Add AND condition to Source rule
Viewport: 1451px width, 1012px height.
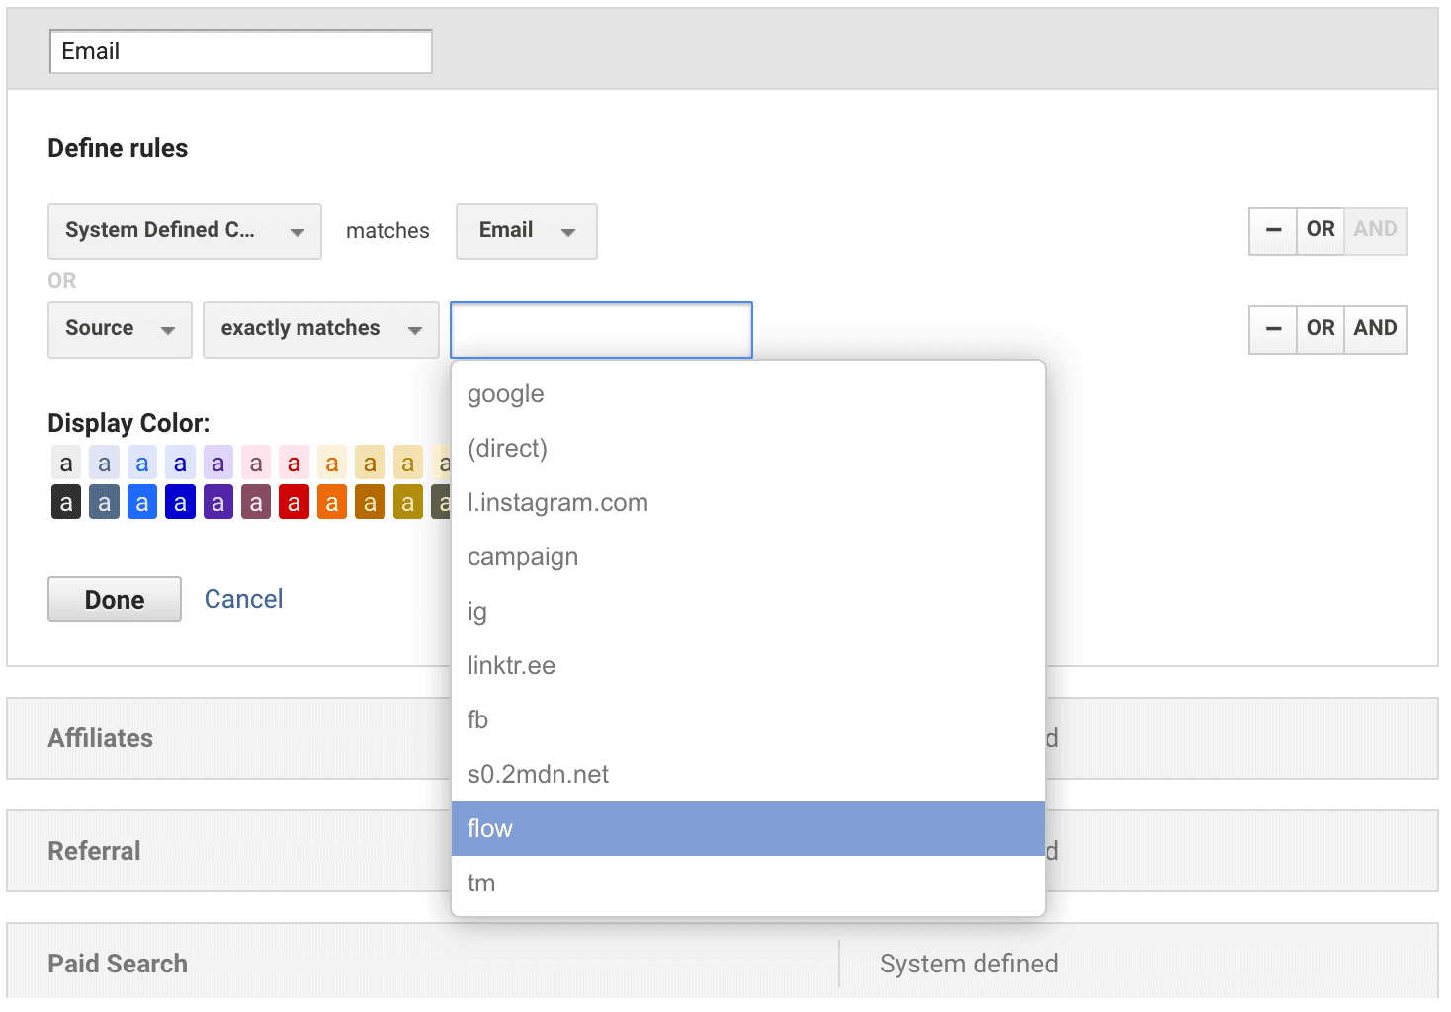pos(1374,329)
